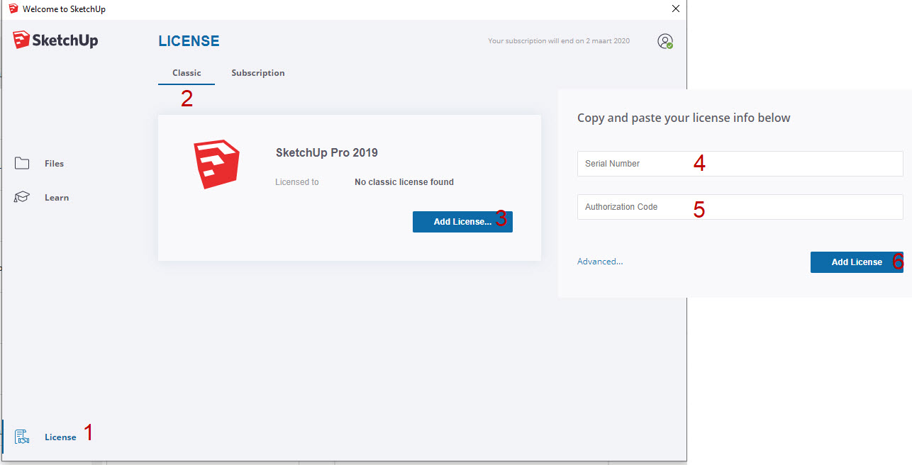Viewport: 912px width, 465px height.
Task: Click the SketchUp logo in the sidebar
Action: pyautogui.click(x=55, y=40)
